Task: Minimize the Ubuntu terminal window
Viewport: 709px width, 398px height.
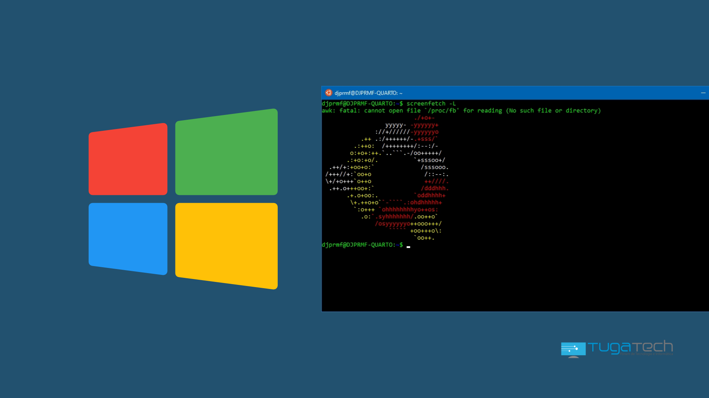Action: (703, 93)
